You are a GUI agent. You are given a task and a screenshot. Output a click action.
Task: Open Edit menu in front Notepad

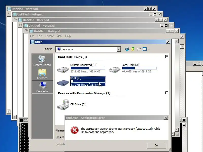[x=40, y=36]
